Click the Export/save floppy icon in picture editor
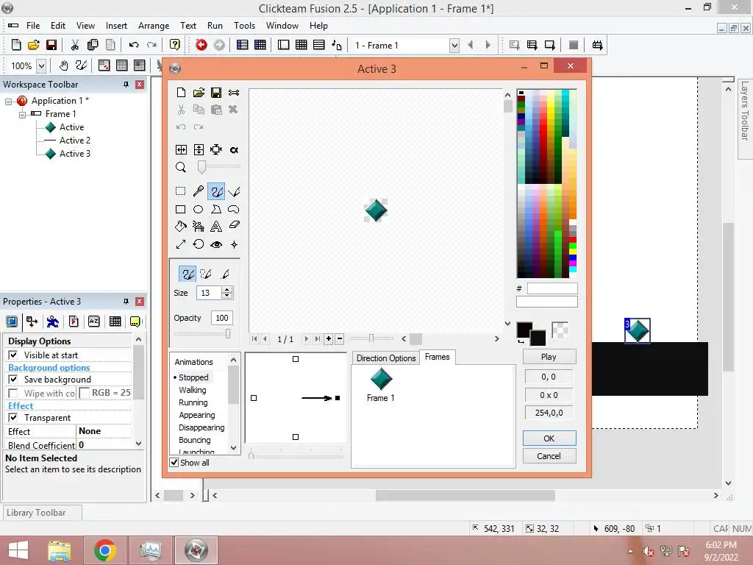The image size is (753, 565). [216, 92]
